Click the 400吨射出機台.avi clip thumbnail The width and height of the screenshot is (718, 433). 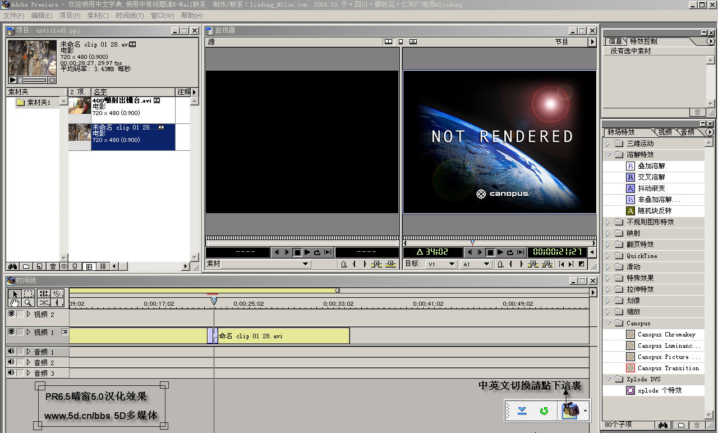pyautogui.click(x=80, y=106)
